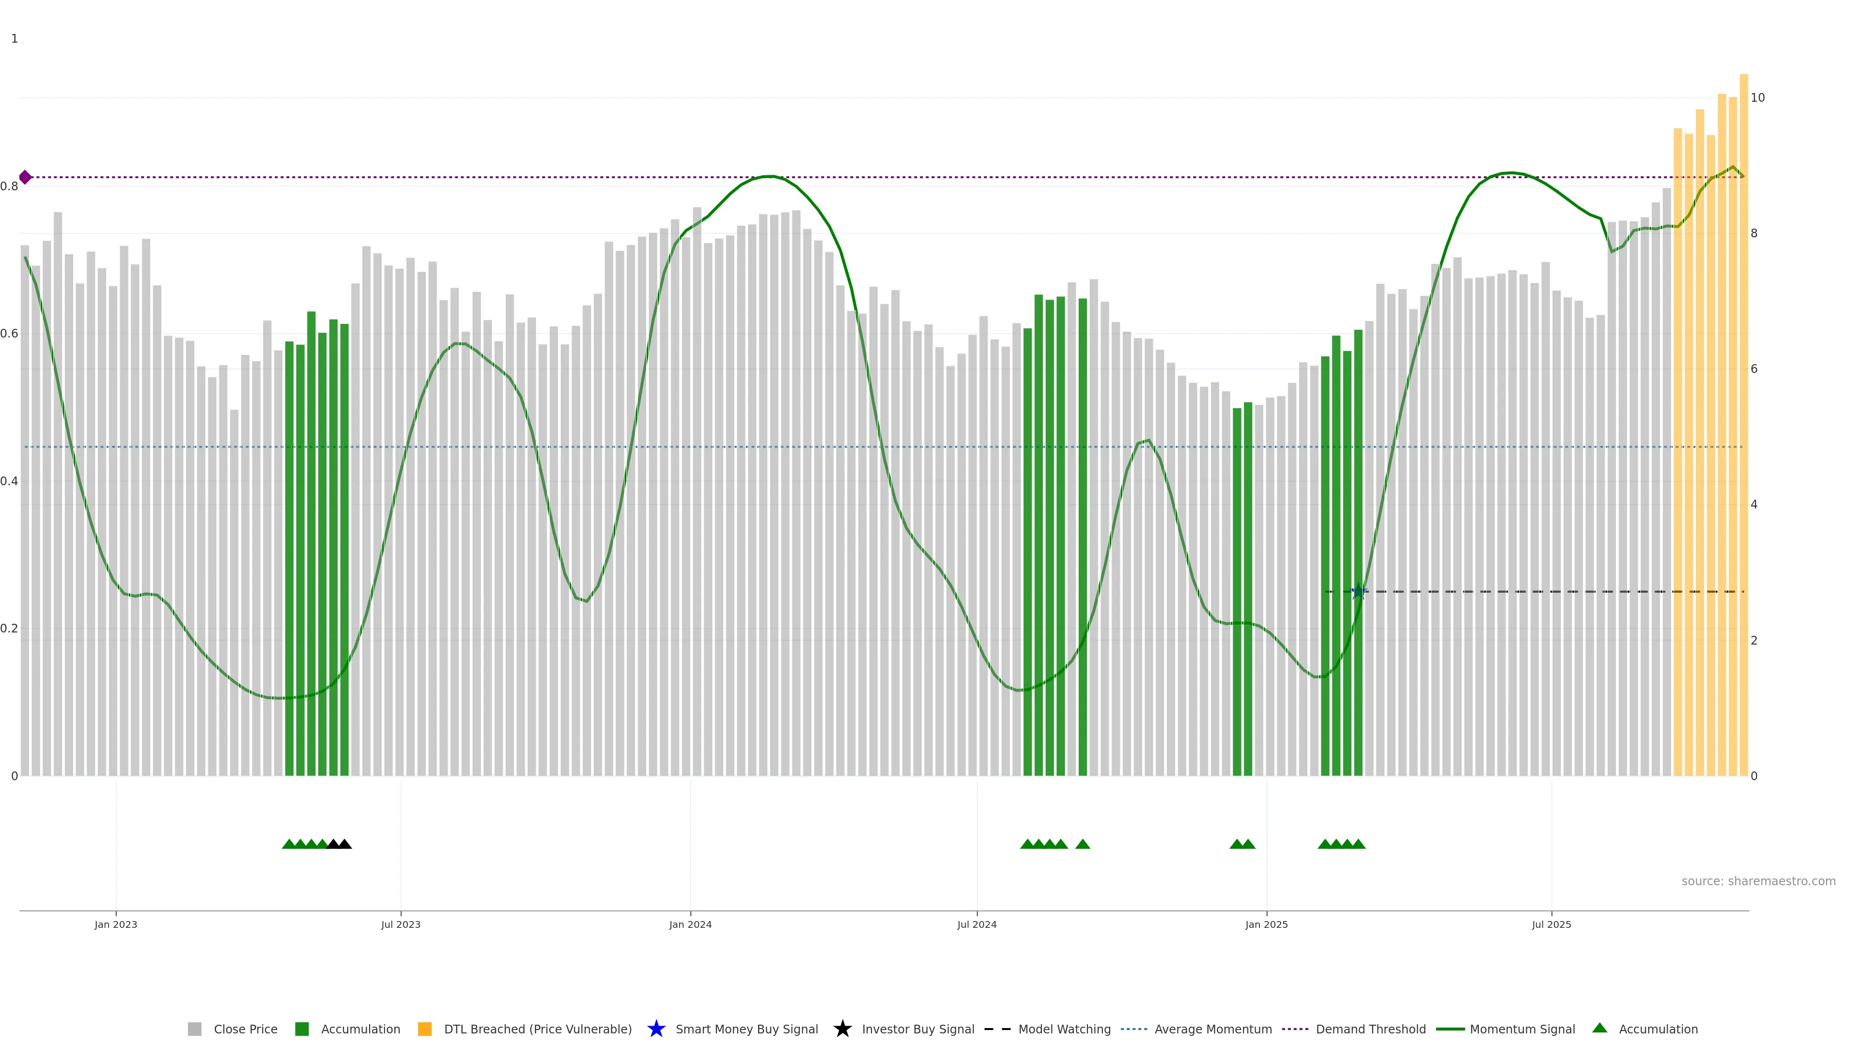Click the tallest orange DTL Breached bar
Screen dimensions: 1860x1046
pos(1743,433)
